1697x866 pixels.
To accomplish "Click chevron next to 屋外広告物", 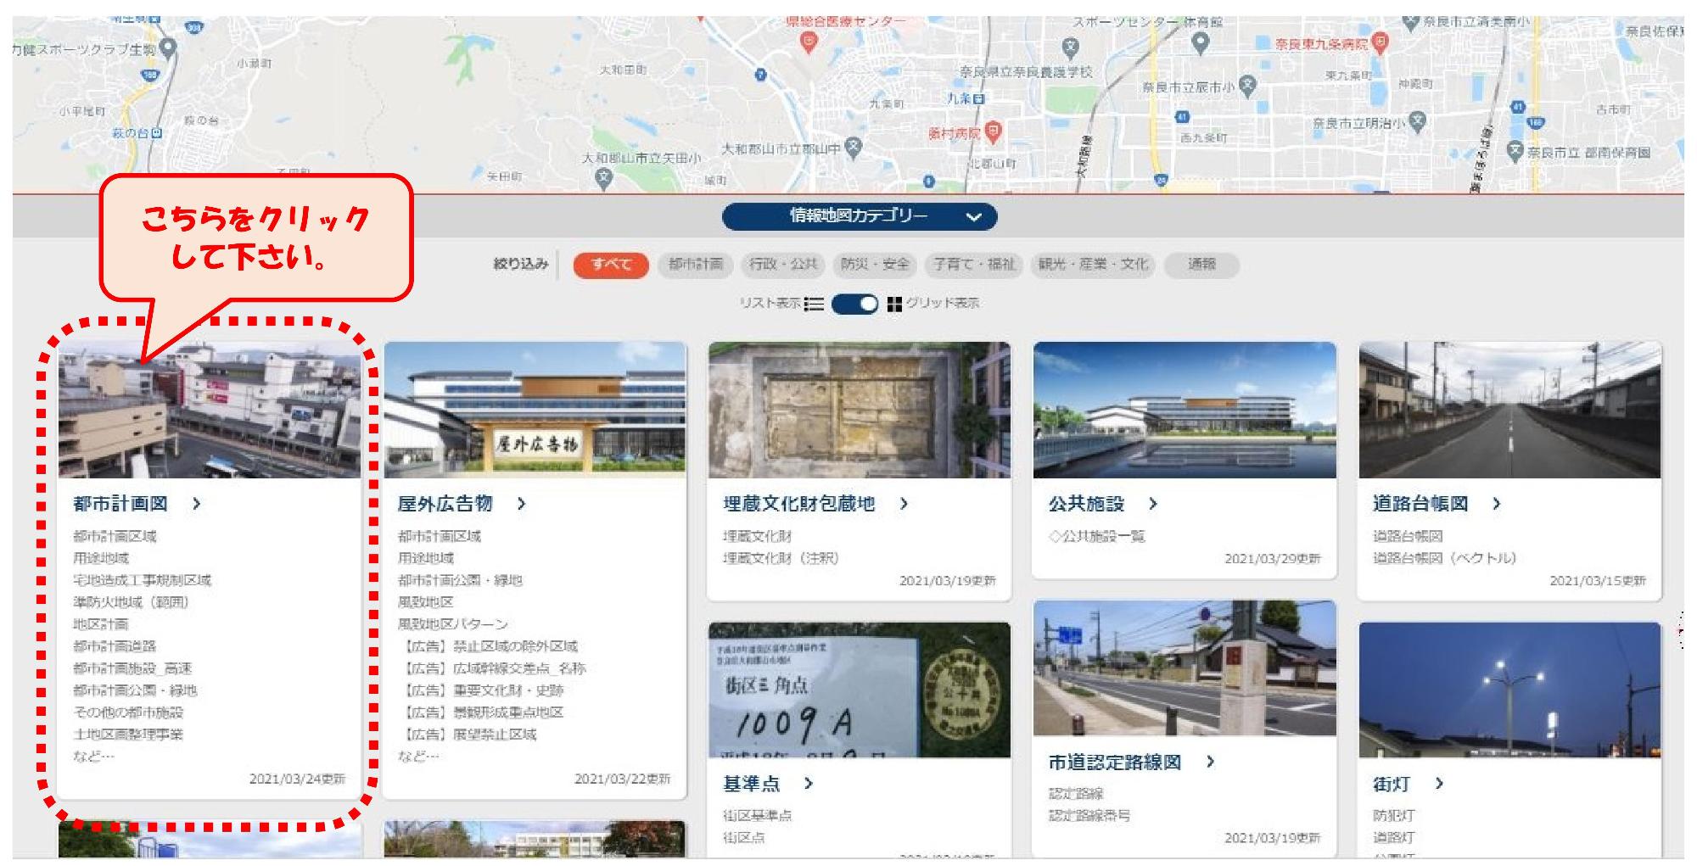I will click(521, 504).
